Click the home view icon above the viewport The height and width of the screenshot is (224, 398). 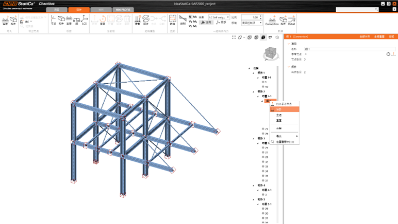[277, 38]
